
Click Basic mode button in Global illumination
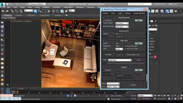[139, 20]
